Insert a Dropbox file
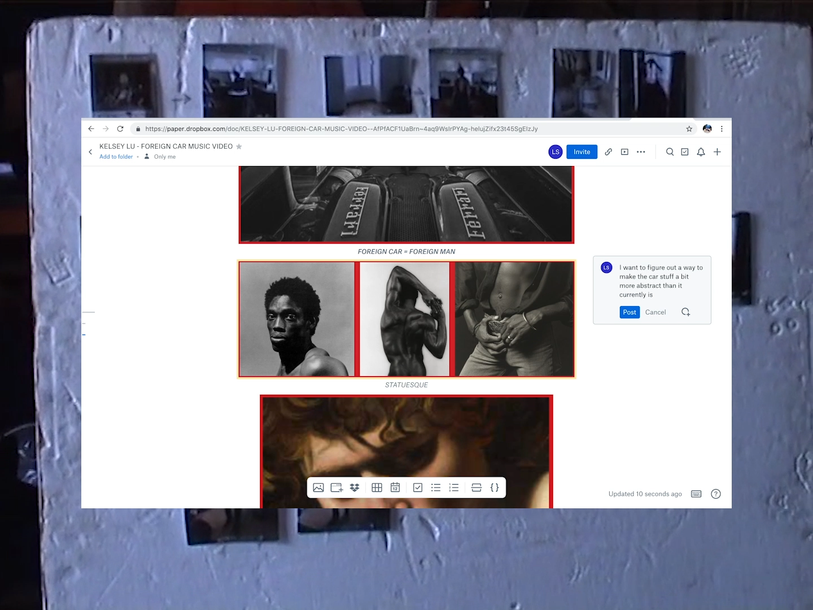The width and height of the screenshot is (813, 610). [x=355, y=487]
